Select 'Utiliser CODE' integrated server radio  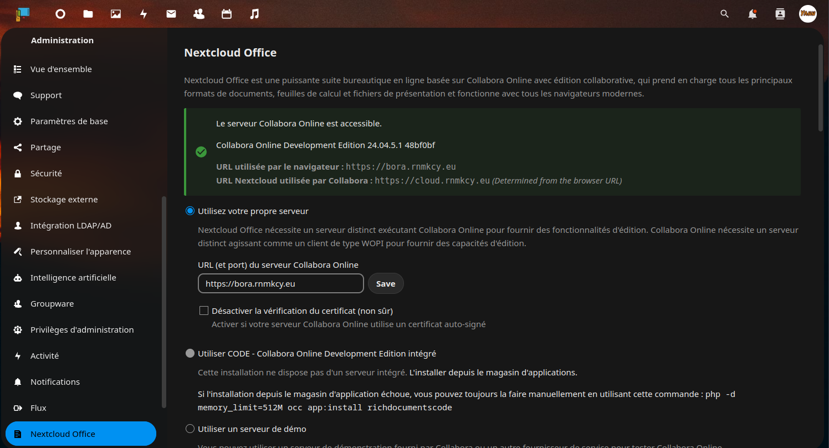coord(190,354)
